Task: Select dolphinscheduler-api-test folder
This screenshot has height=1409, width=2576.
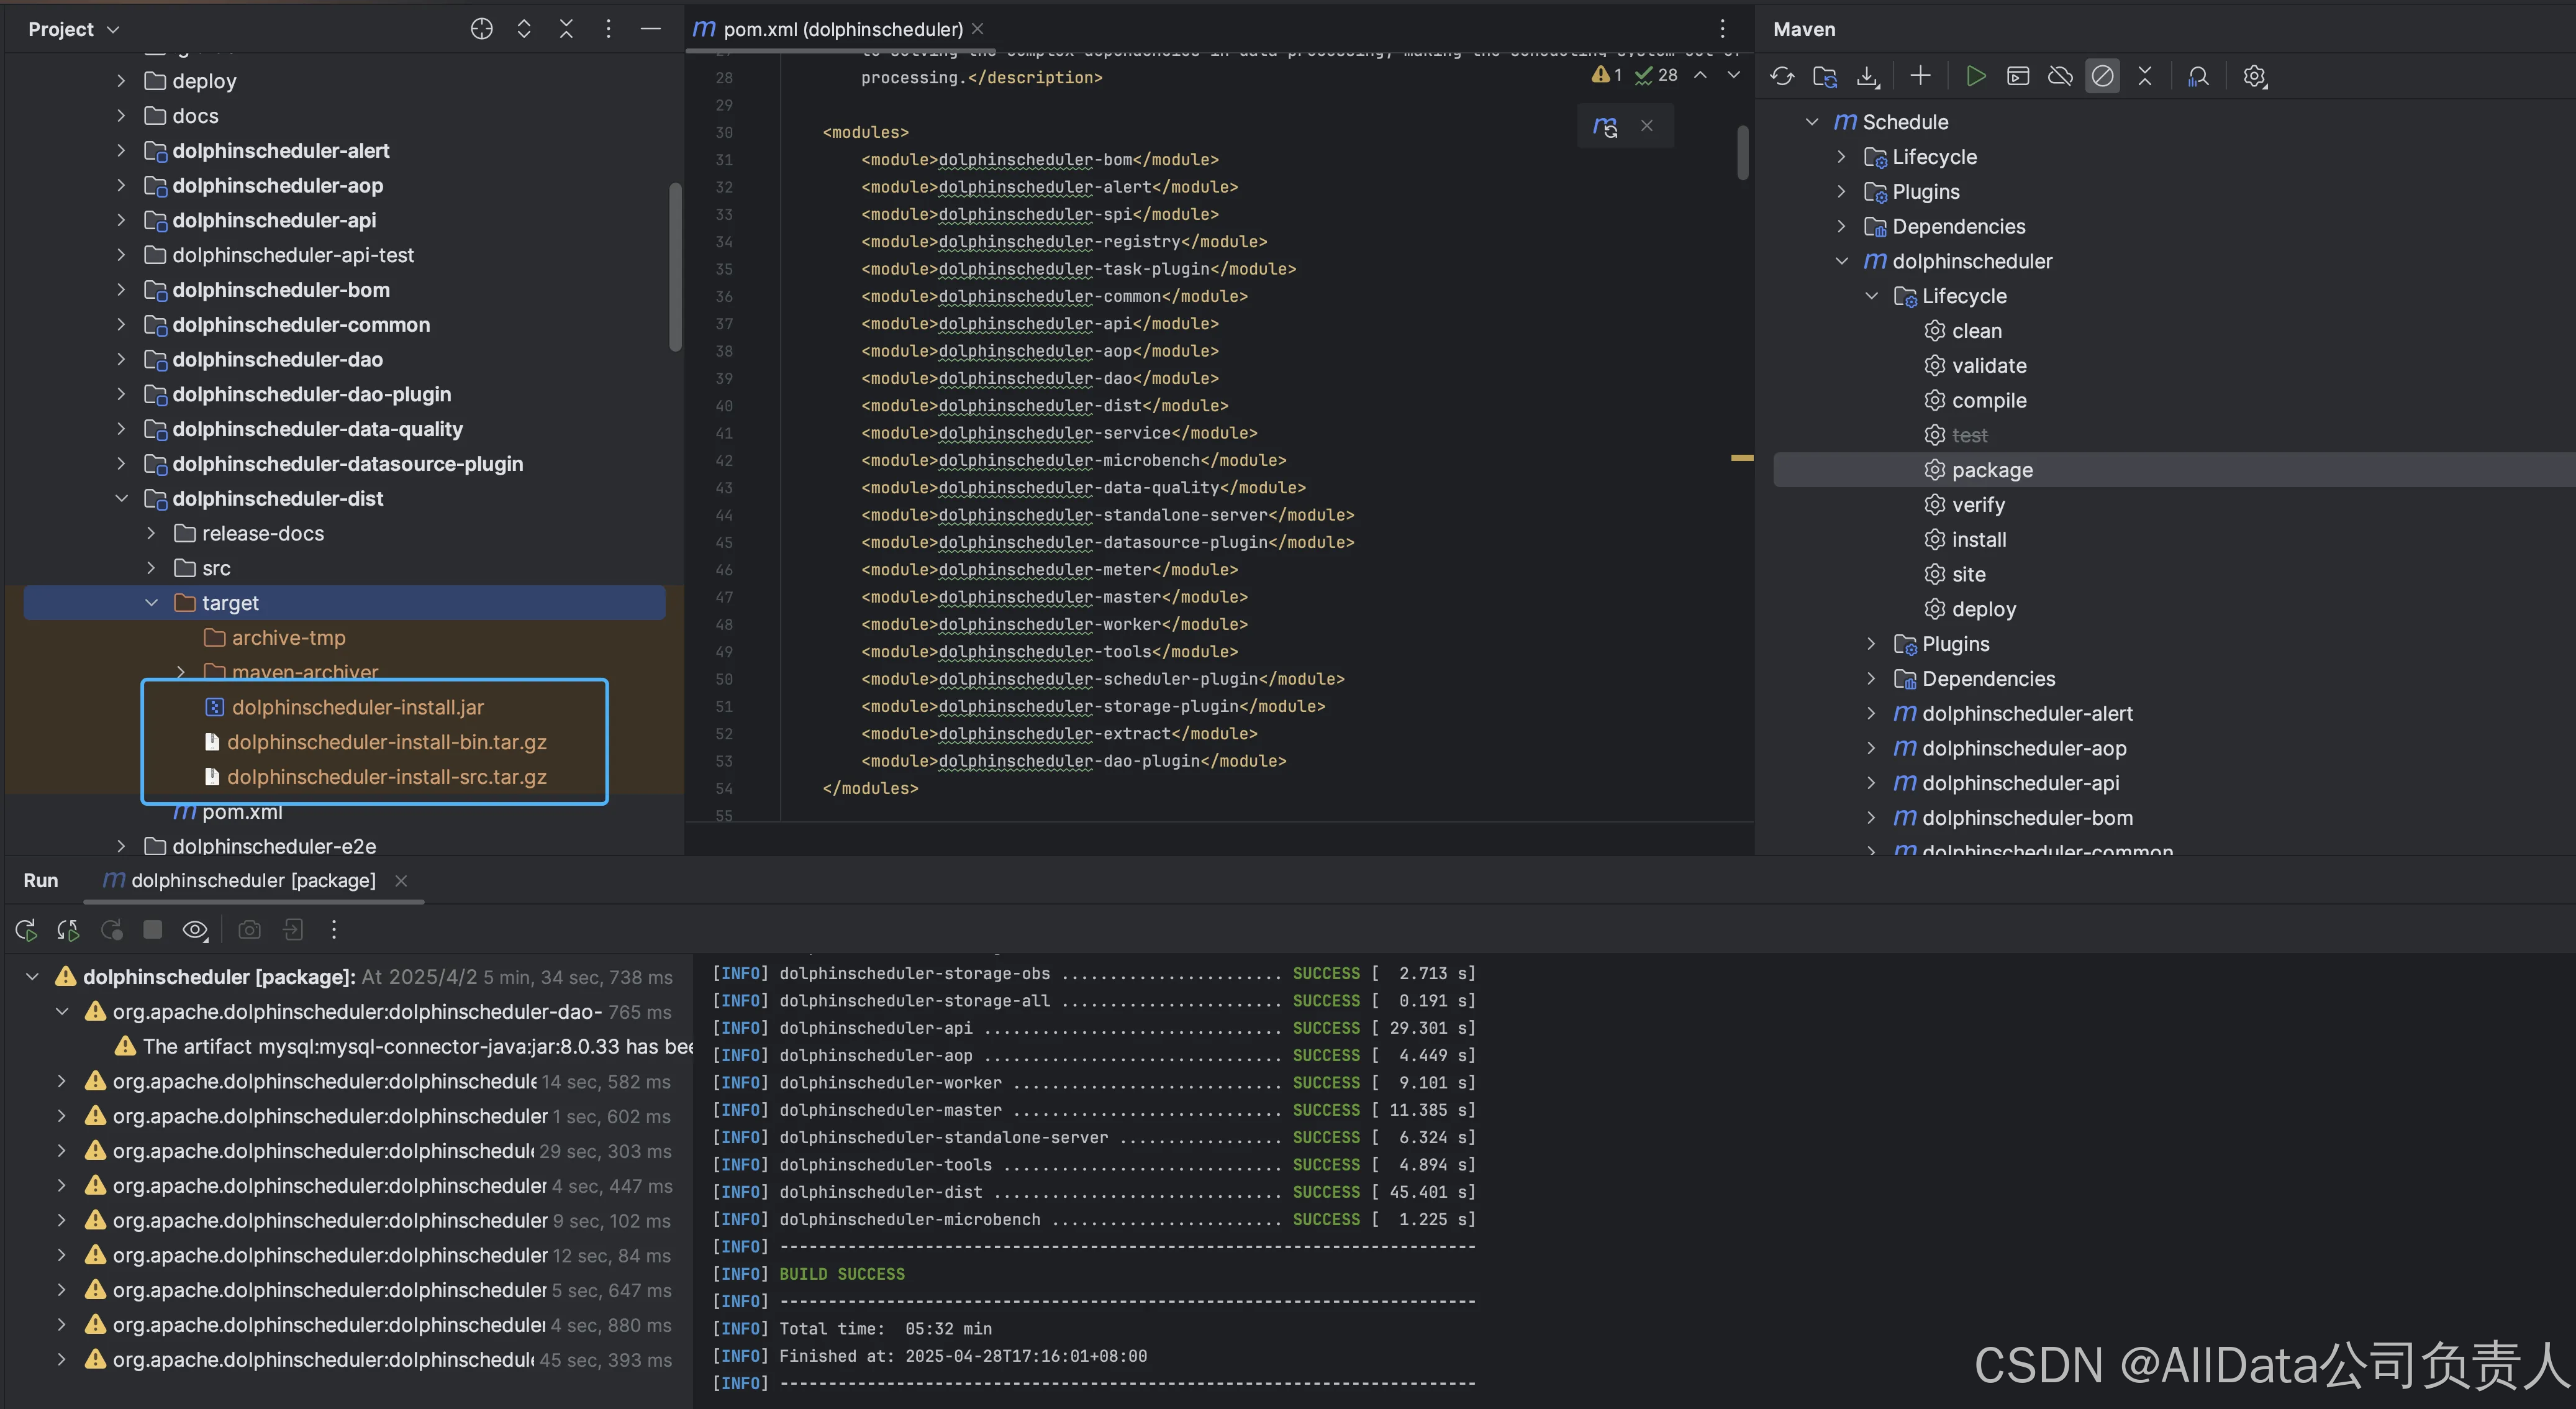Action: (x=292, y=255)
